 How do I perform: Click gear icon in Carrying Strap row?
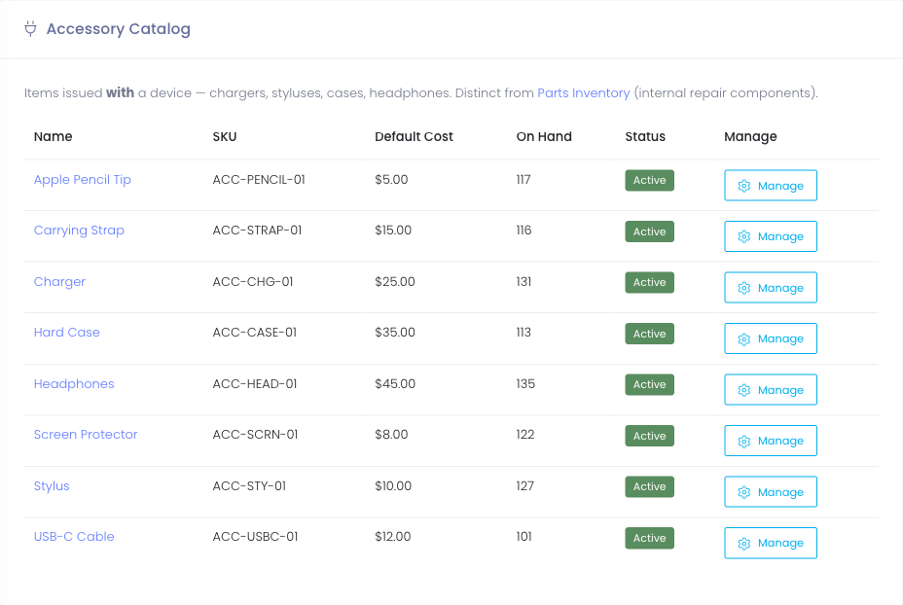(x=744, y=236)
